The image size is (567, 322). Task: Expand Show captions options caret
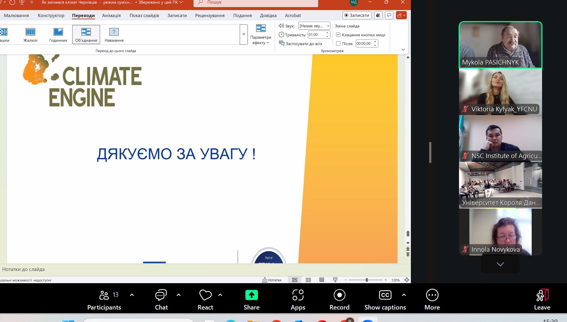tap(404, 295)
